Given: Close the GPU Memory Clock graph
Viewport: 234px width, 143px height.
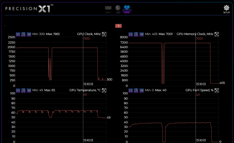Looking at the screenshot, I should [217, 34].
